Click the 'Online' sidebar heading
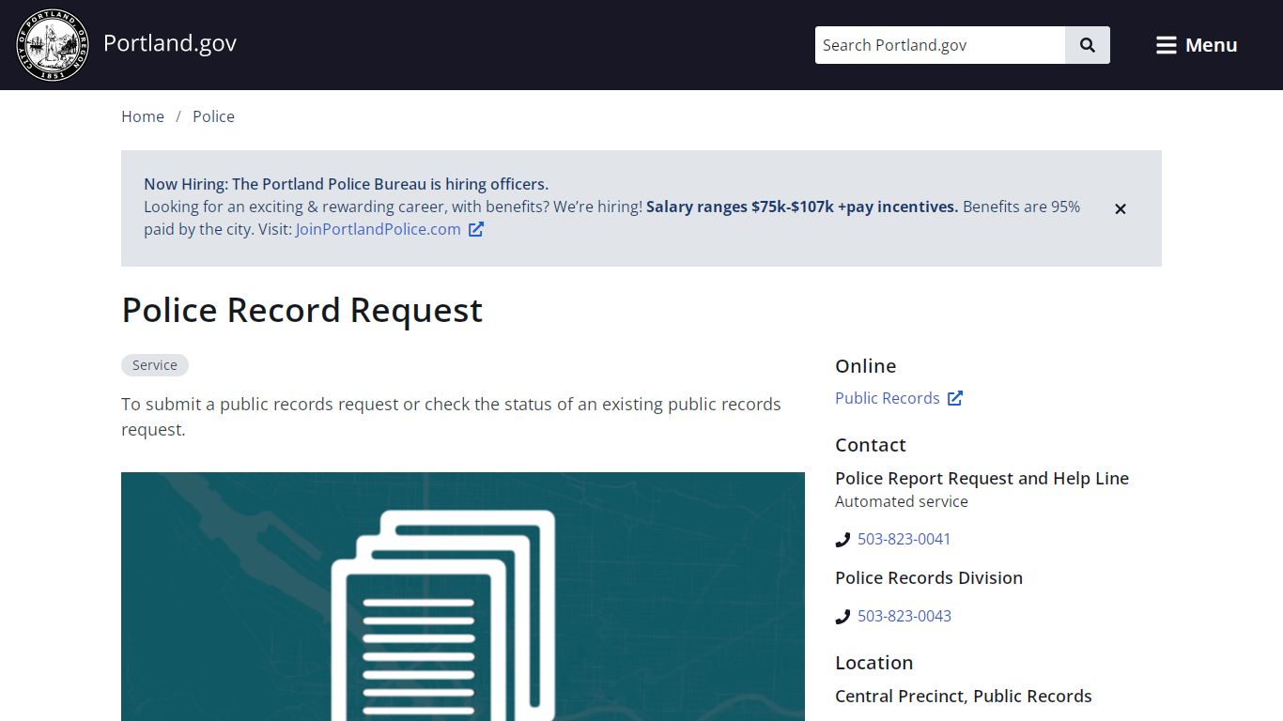 tap(865, 366)
